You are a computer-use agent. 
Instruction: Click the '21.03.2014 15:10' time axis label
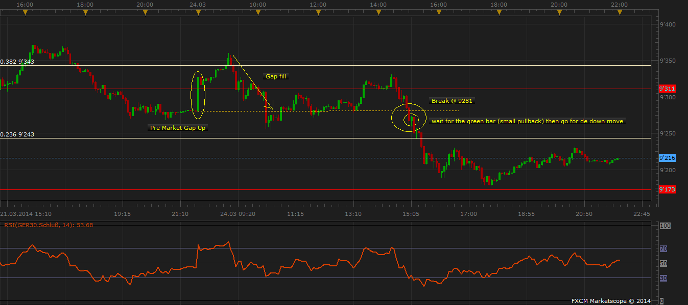26,214
